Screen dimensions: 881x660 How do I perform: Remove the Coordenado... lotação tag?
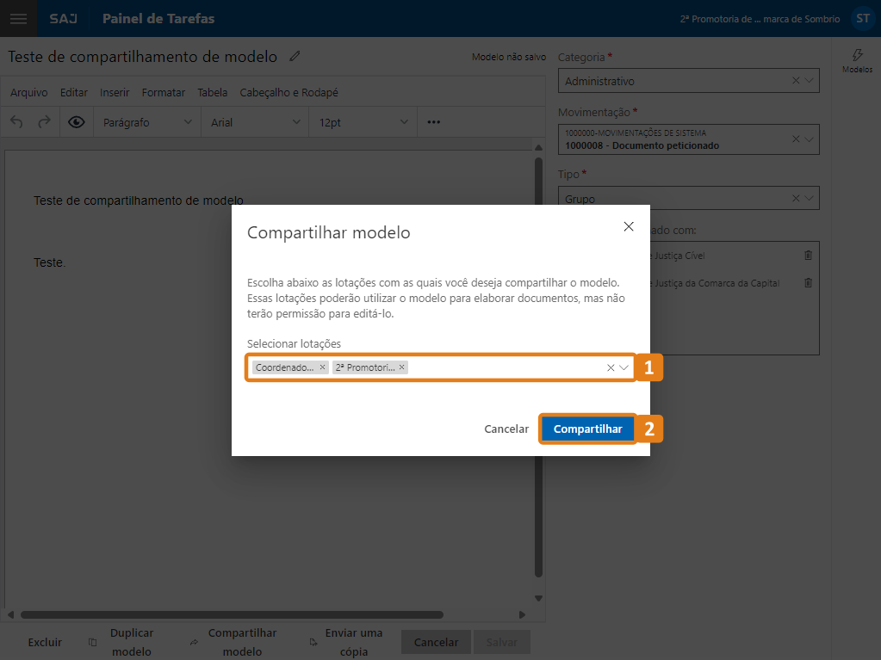tap(323, 367)
